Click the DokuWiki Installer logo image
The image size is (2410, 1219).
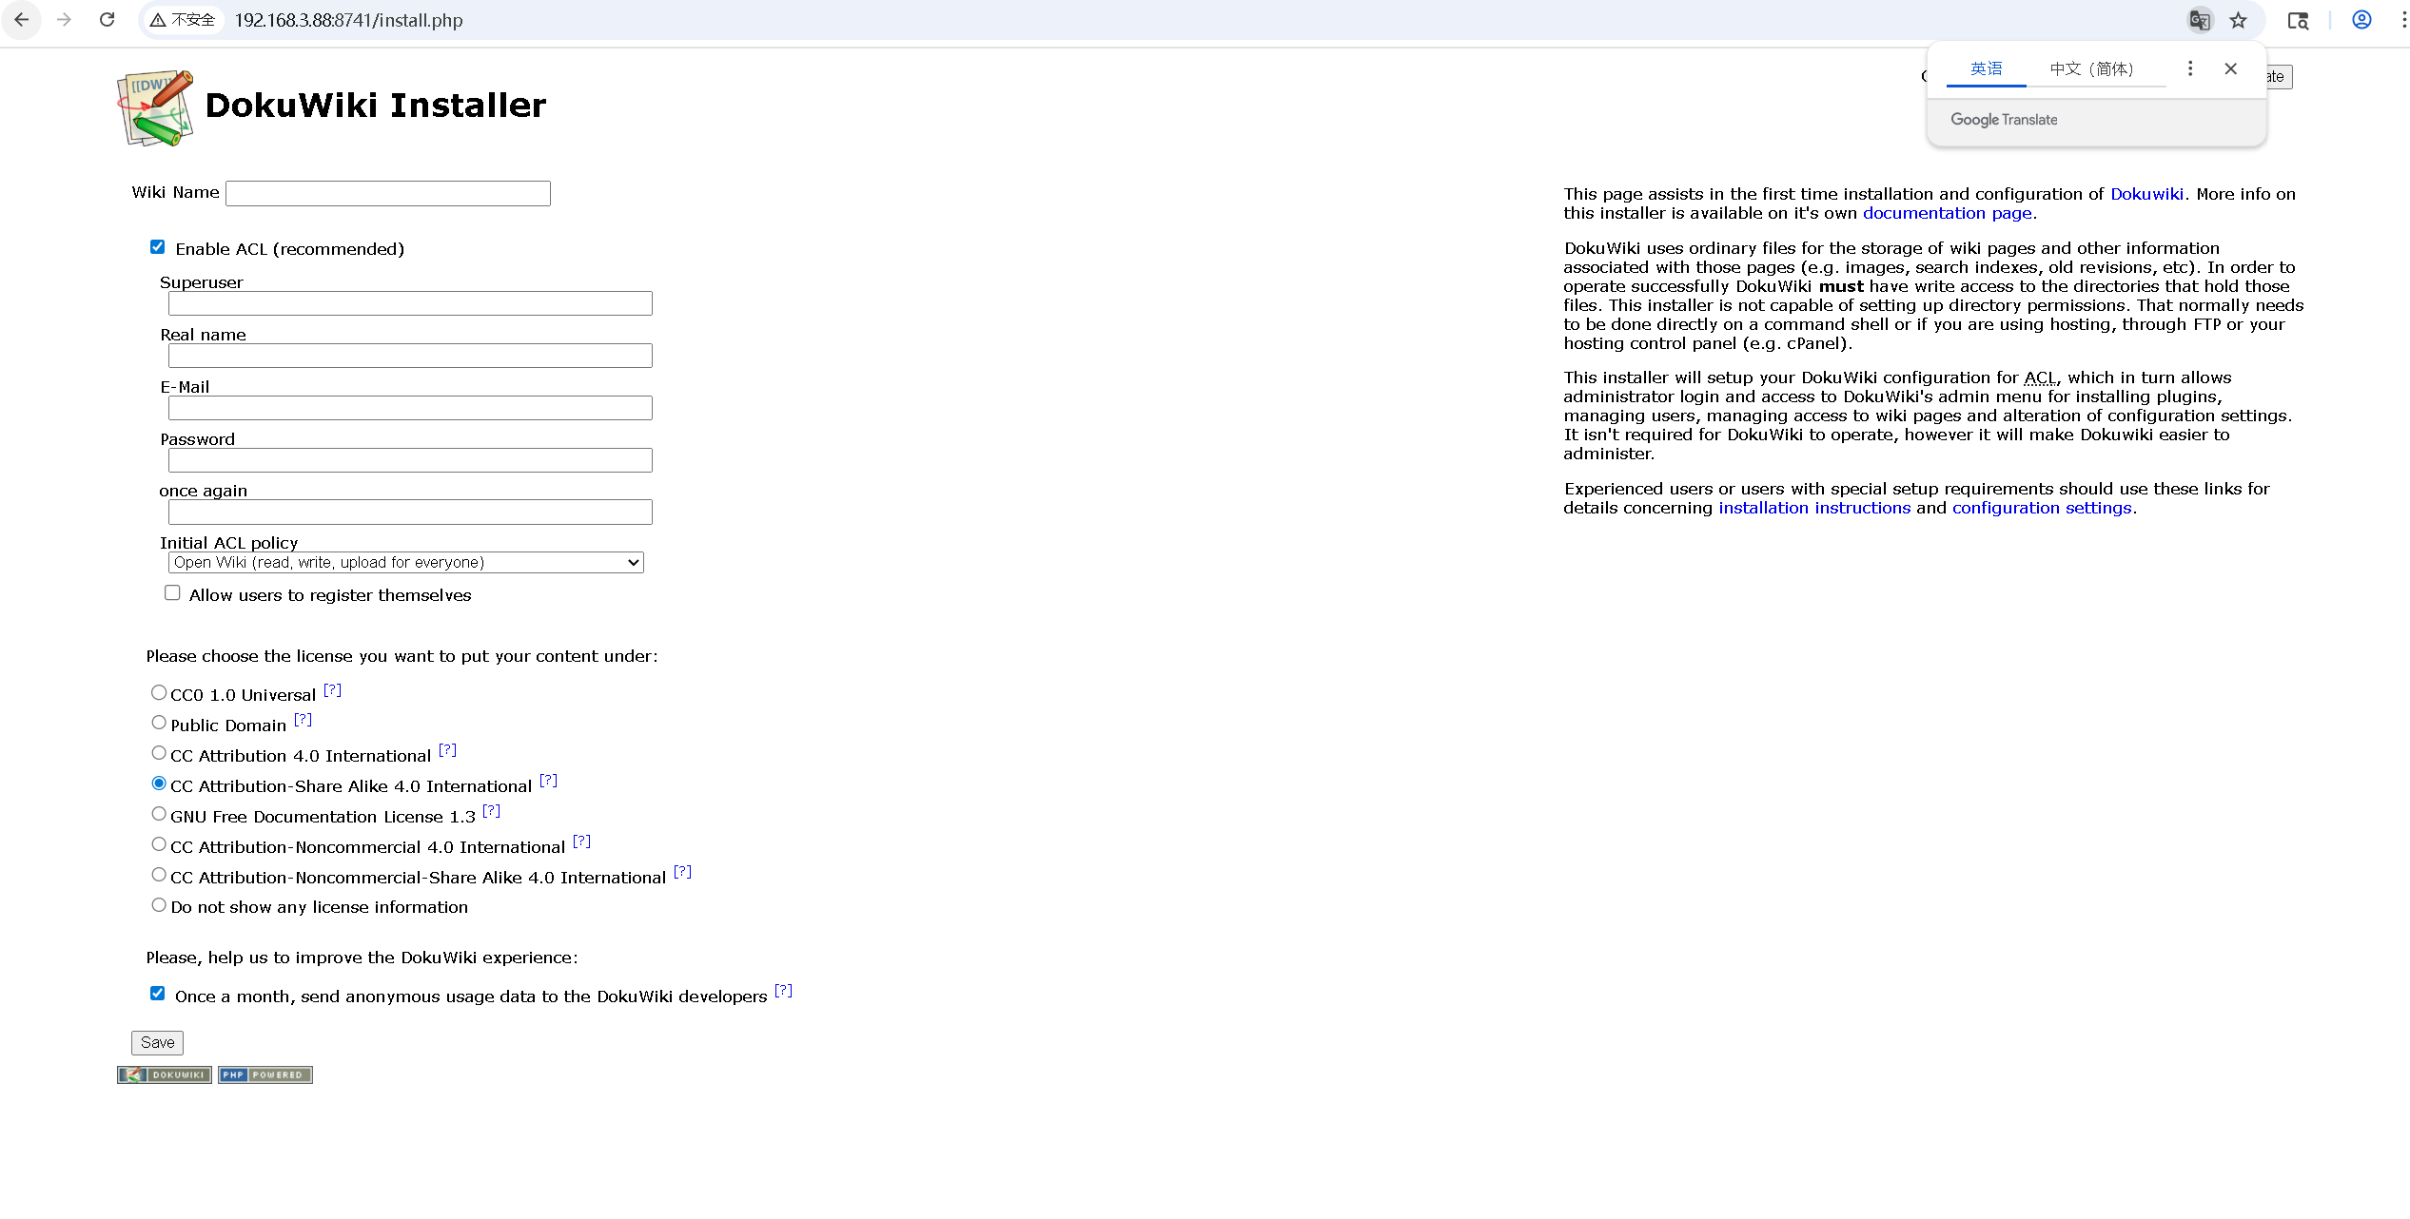pos(155,107)
